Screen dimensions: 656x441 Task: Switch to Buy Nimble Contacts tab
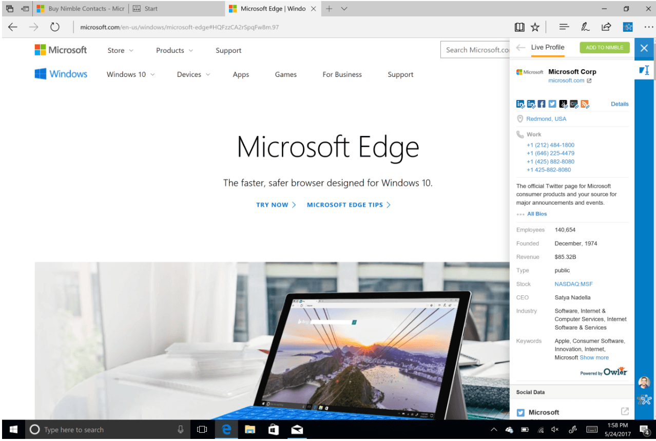tap(80, 9)
